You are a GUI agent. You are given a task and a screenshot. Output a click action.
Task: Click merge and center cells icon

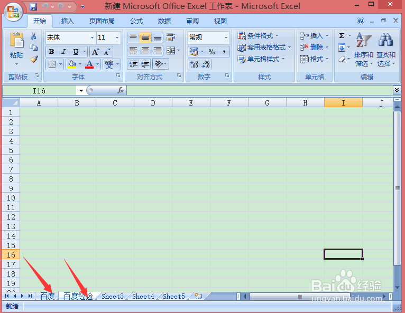(x=171, y=51)
